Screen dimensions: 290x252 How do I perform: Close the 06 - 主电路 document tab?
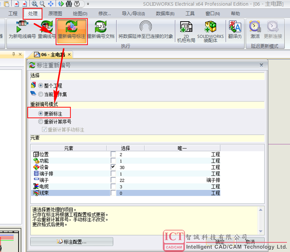[x=69, y=55]
